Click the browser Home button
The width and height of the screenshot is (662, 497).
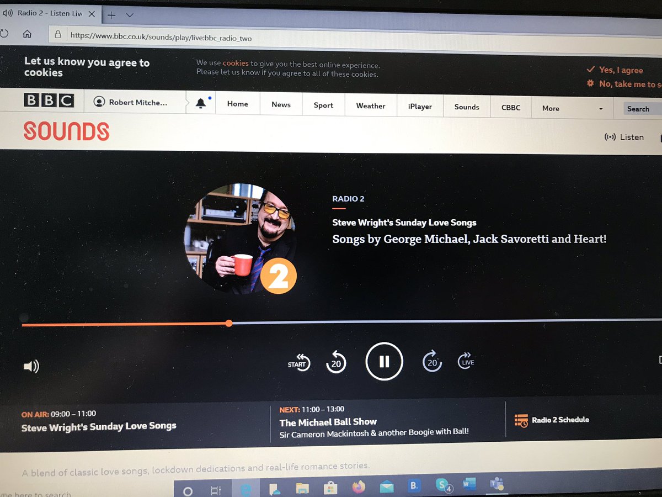[x=26, y=34]
